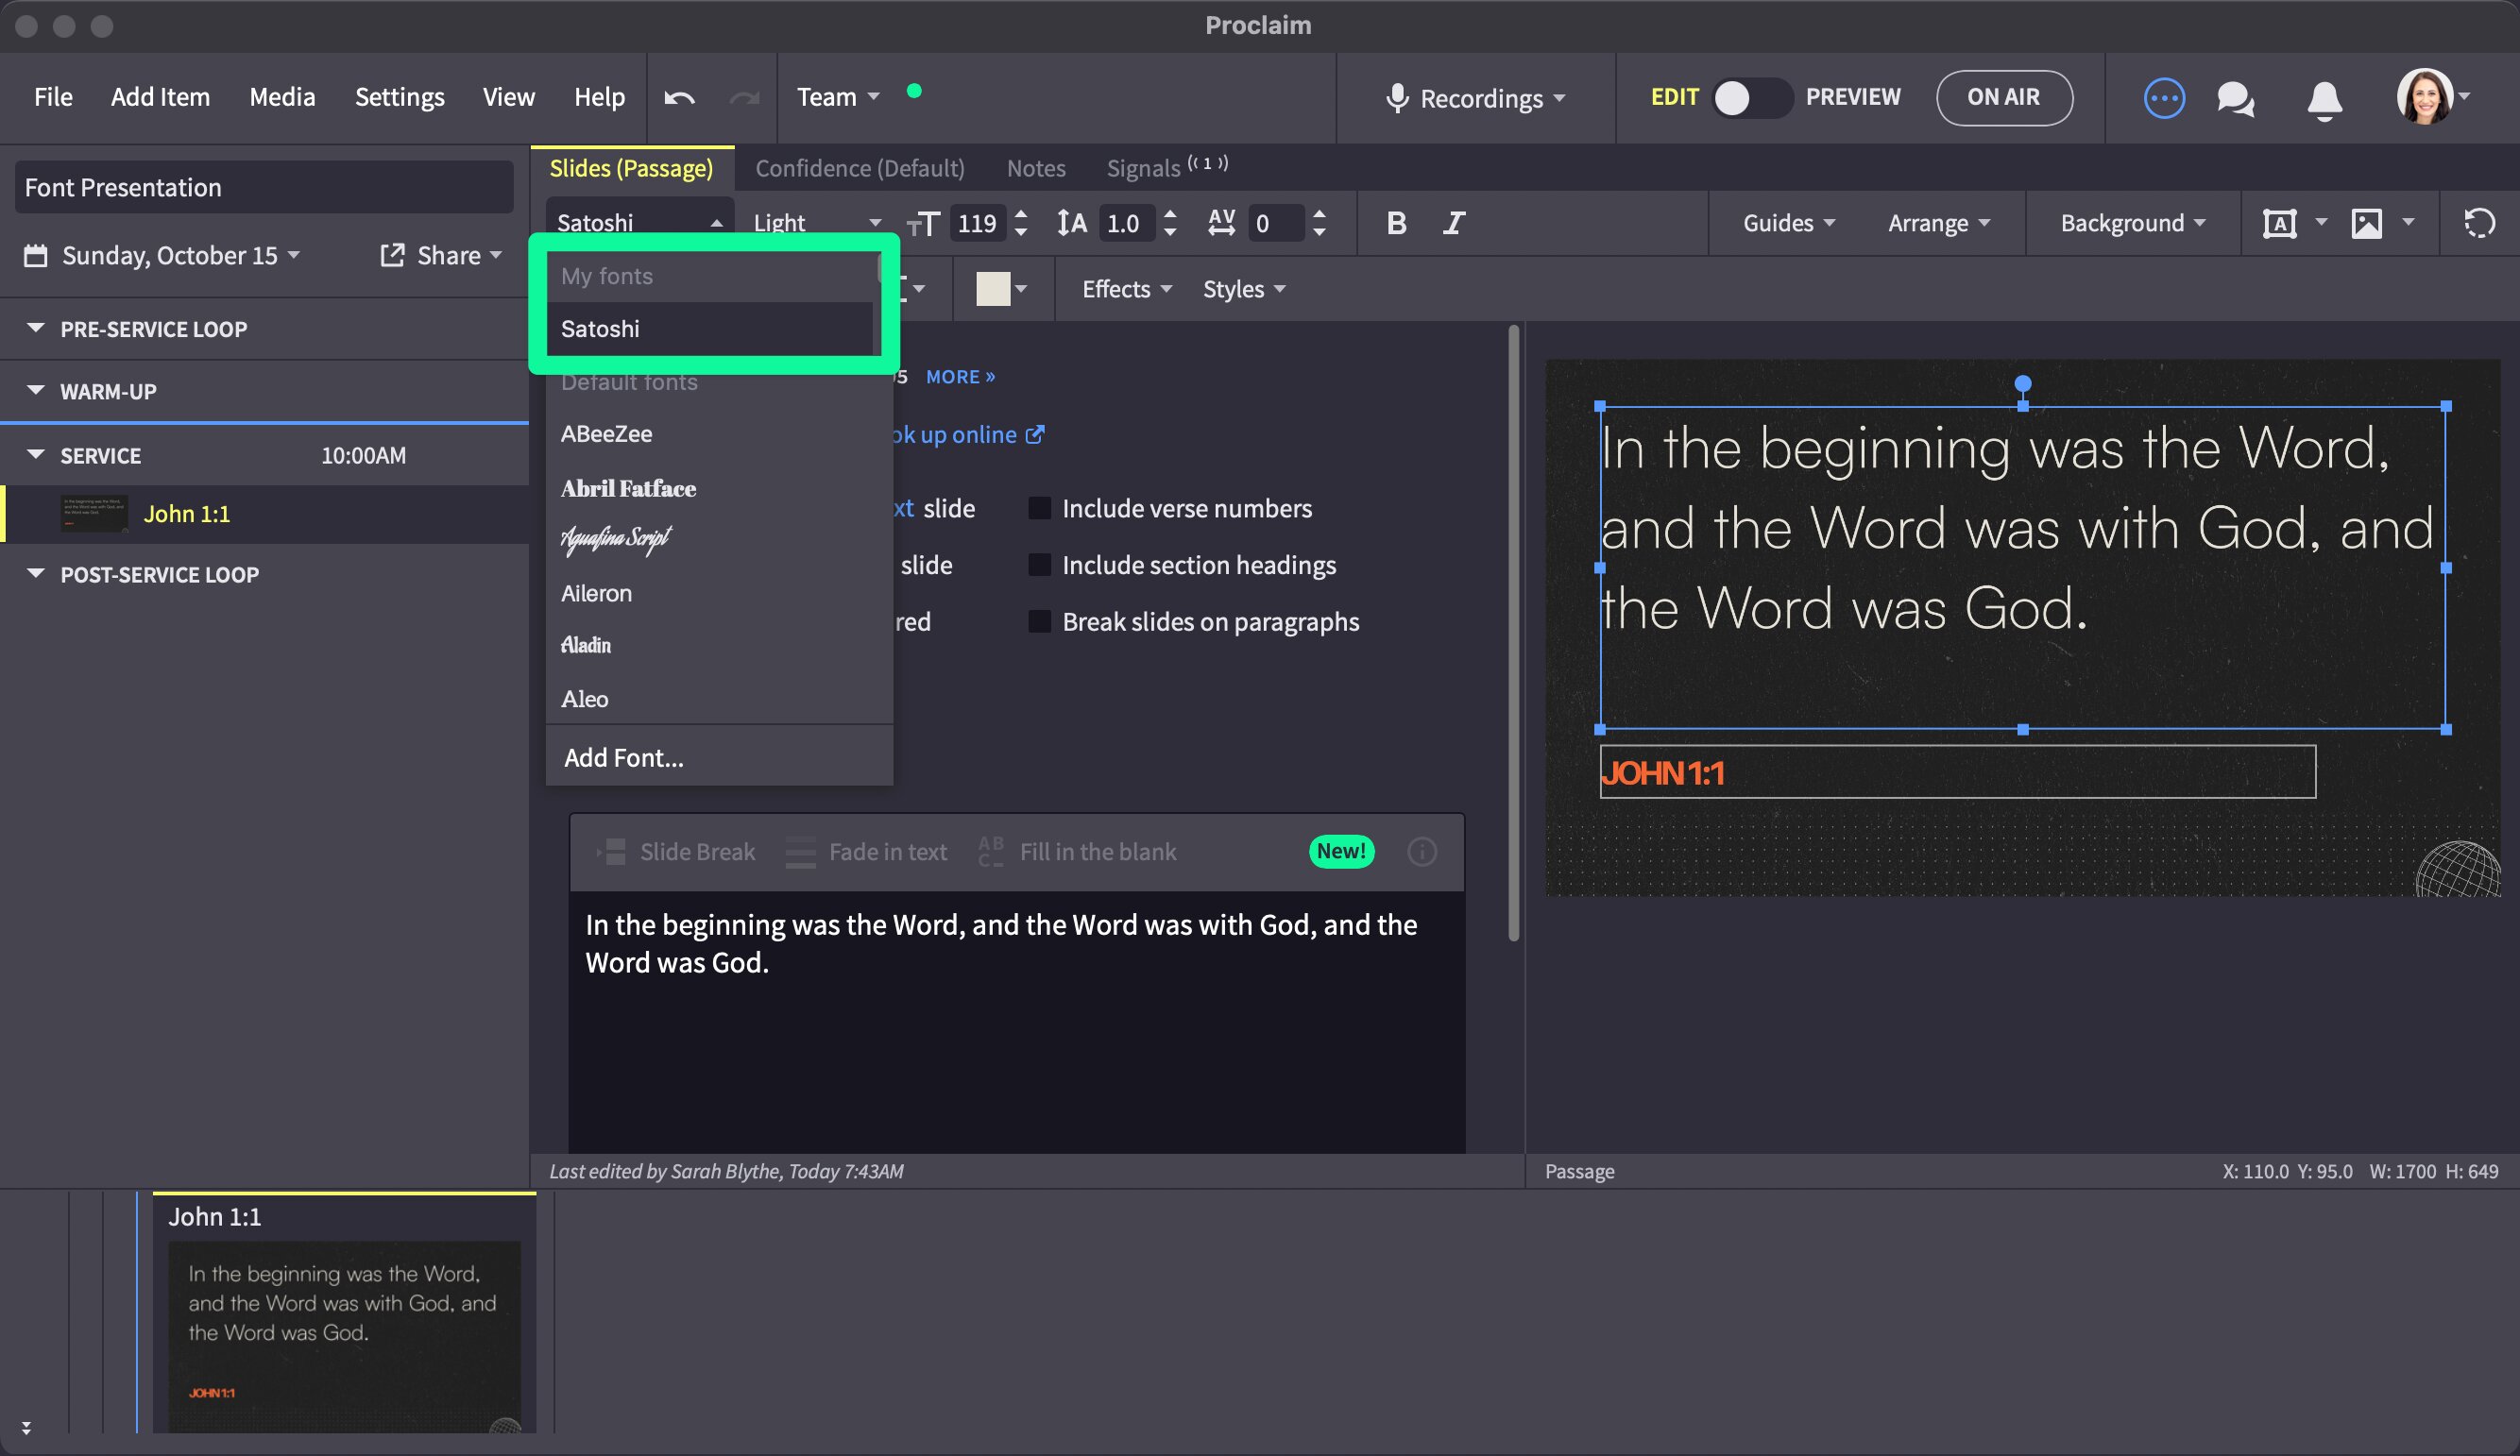Screen dimensions: 2520x1456
Task: Open the font weight Light dropdown
Action: coord(817,223)
